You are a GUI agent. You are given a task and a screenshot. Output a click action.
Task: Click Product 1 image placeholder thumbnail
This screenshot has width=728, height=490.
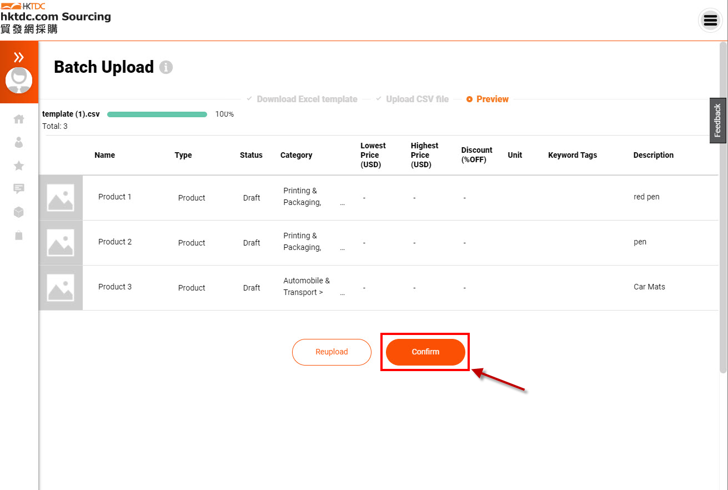point(61,198)
